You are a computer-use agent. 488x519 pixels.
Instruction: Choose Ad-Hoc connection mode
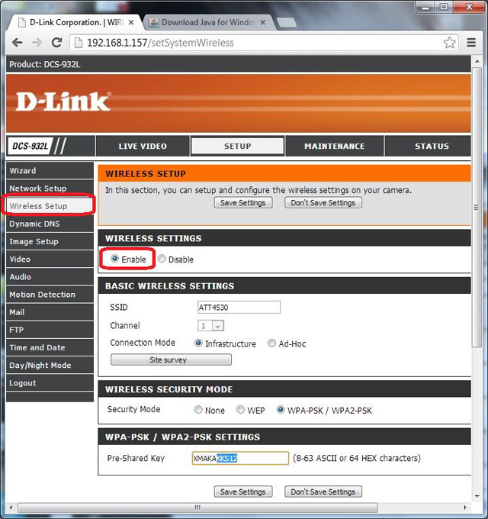[x=271, y=343]
